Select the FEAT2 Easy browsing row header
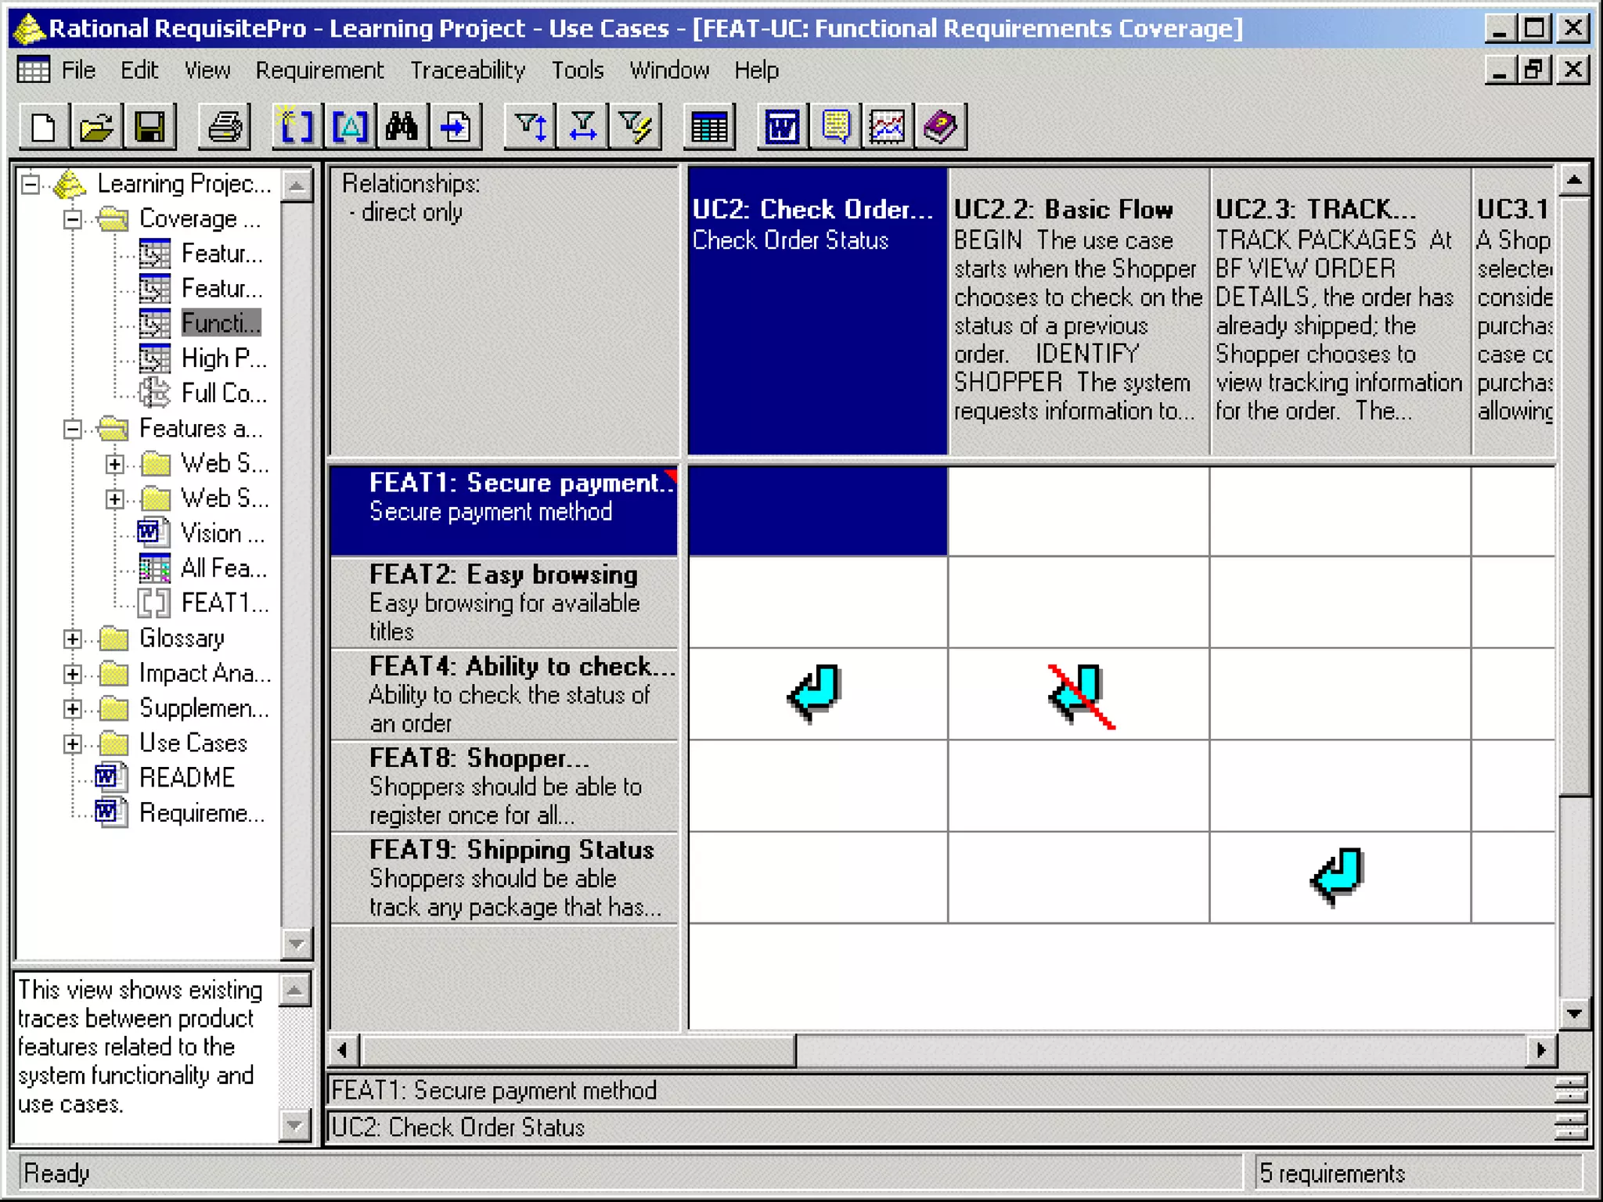Viewport: 1603px width, 1202px height. click(503, 602)
